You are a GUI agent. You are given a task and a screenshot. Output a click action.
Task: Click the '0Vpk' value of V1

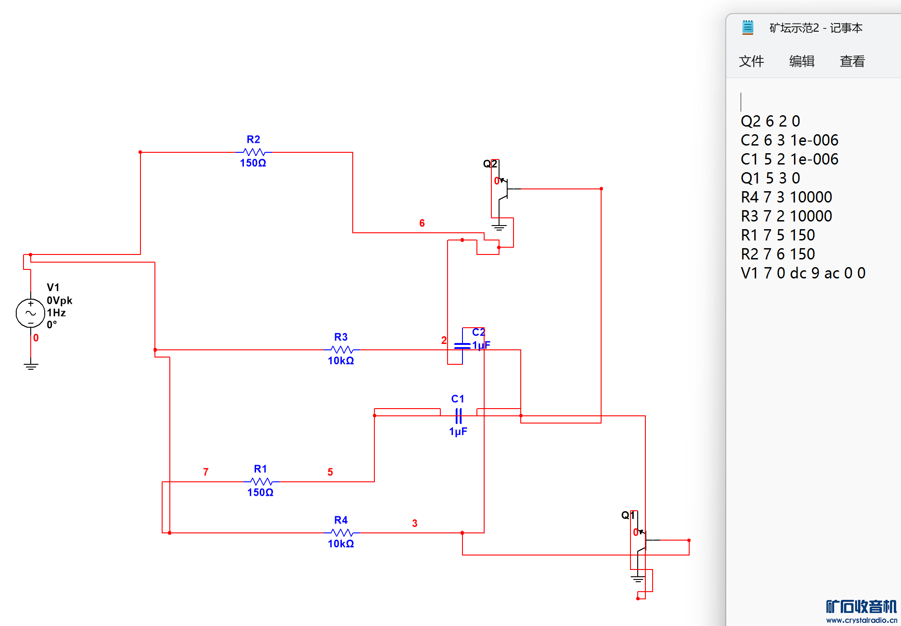59,301
